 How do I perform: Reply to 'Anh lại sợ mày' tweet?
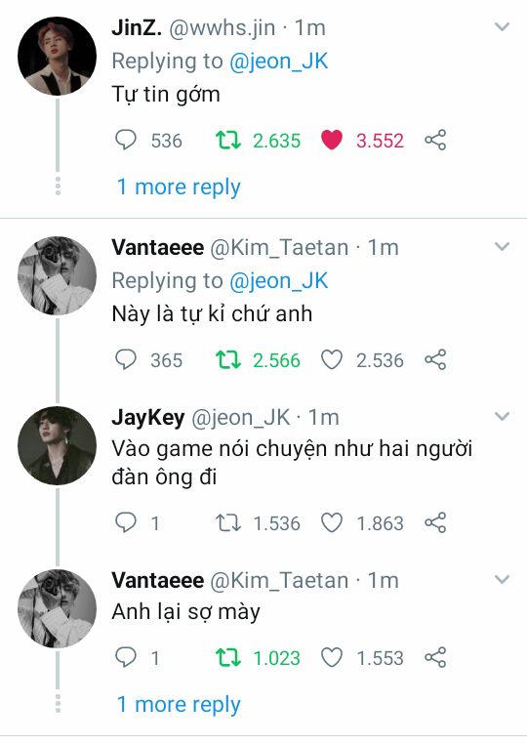click(x=126, y=657)
